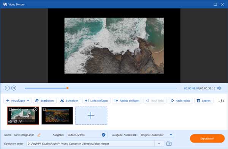228x149 pixels.
Task: Click the Ausgabe format field
Action: [x=87, y=135]
